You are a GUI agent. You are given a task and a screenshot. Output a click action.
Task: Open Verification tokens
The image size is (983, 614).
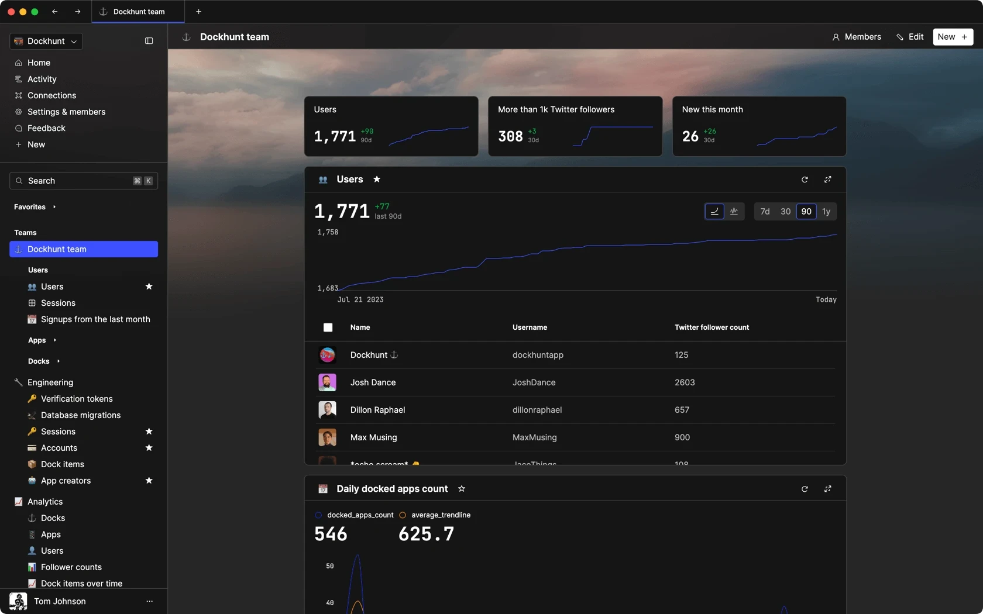coord(77,399)
